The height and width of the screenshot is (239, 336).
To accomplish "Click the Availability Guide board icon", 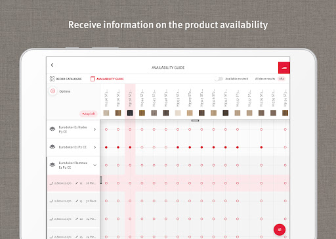I will pos(93,79).
